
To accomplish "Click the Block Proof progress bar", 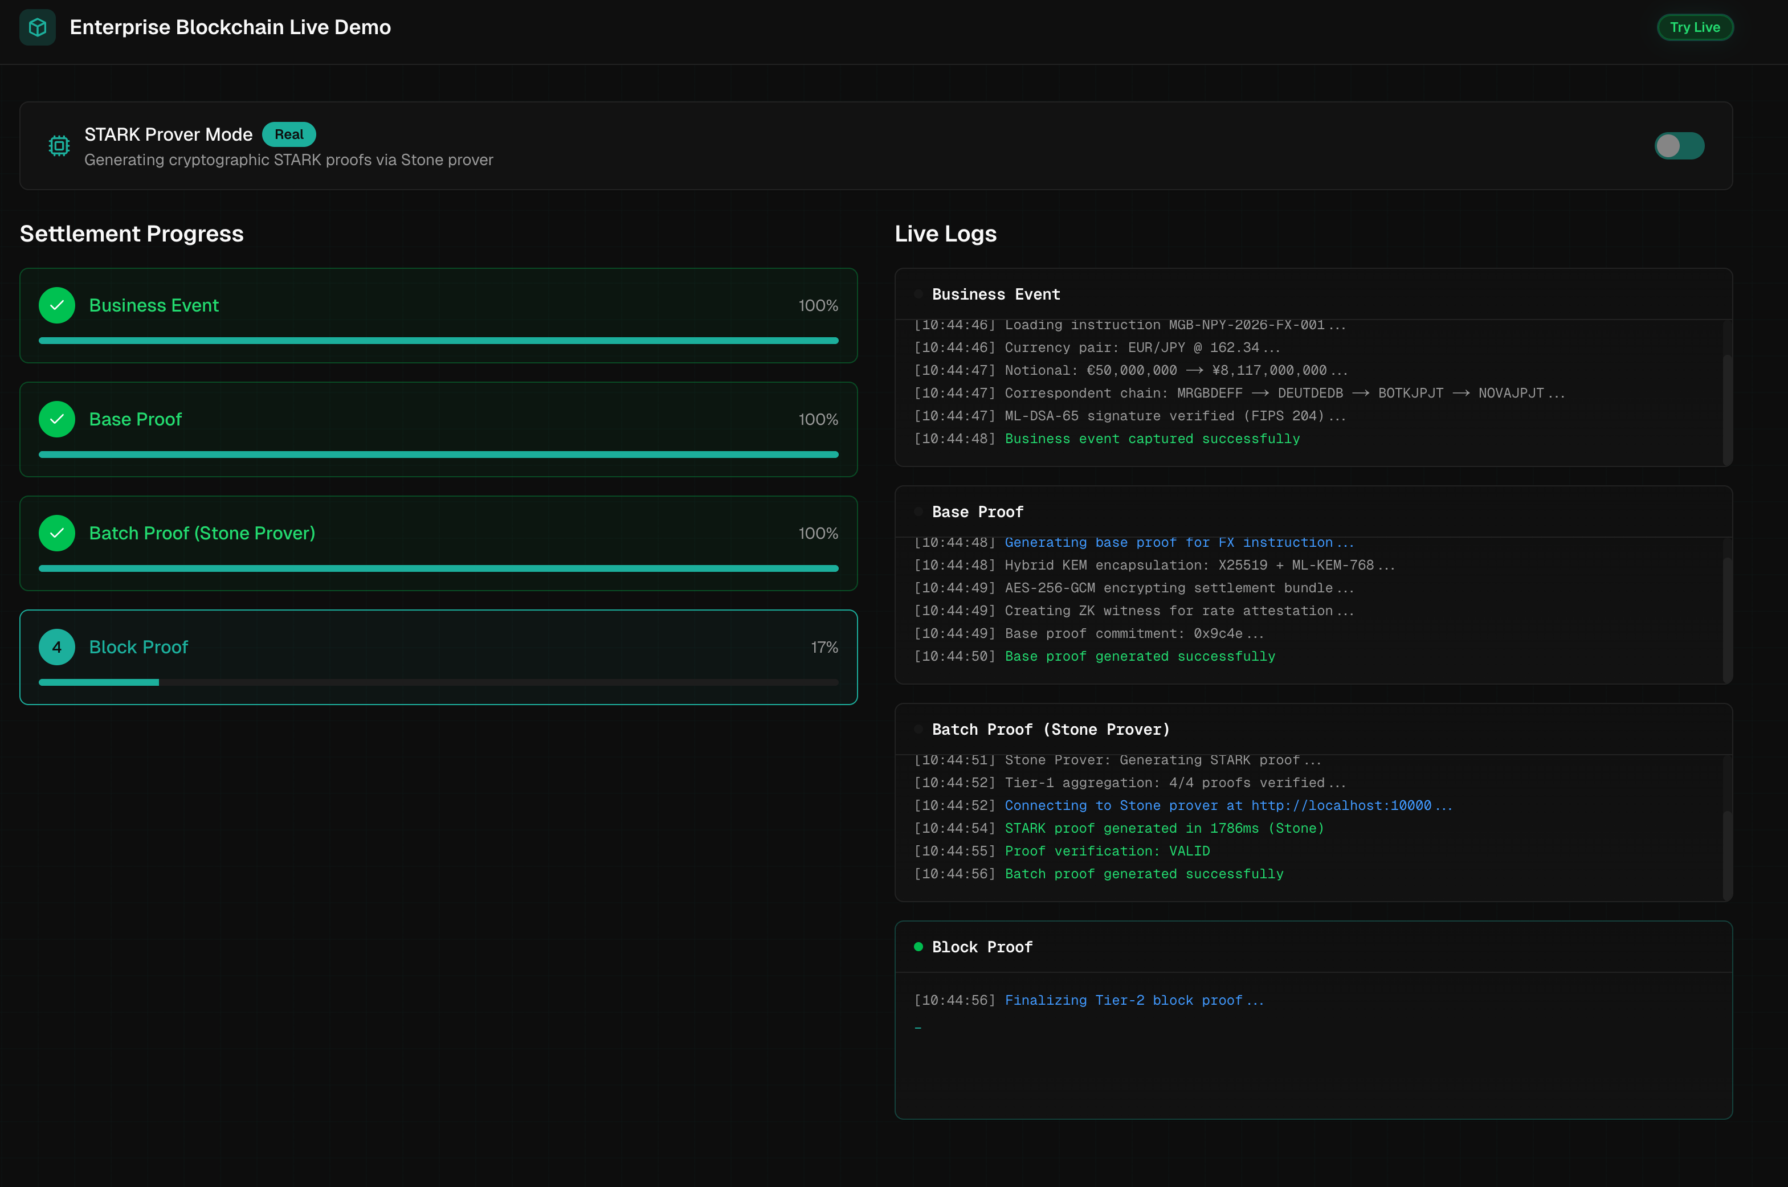I will point(439,682).
